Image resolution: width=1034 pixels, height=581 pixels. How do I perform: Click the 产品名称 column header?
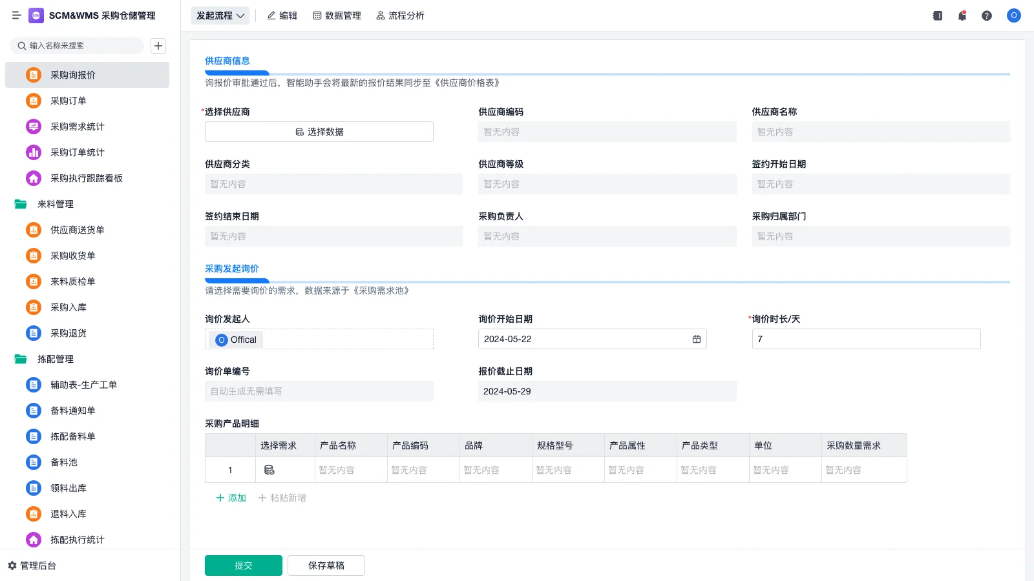click(351, 445)
